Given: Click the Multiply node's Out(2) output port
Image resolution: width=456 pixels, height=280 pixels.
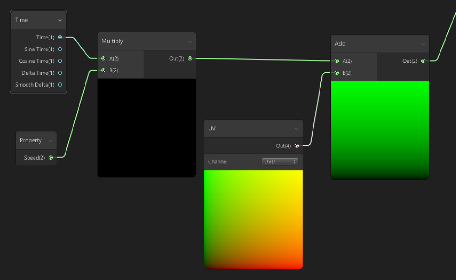Looking at the screenshot, I should (x=190, y=58).
